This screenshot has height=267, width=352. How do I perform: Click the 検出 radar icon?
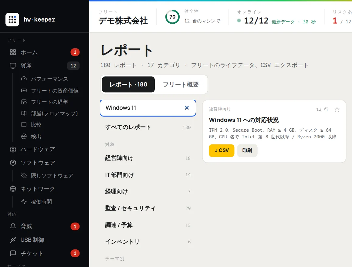point(24,136)
